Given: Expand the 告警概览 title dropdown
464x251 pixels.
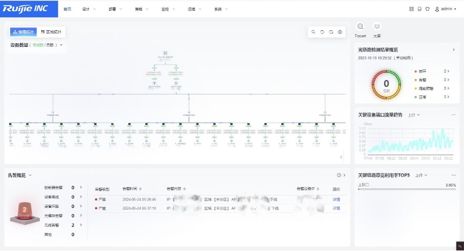Looking at the screenshot, I should pos(30,175).
